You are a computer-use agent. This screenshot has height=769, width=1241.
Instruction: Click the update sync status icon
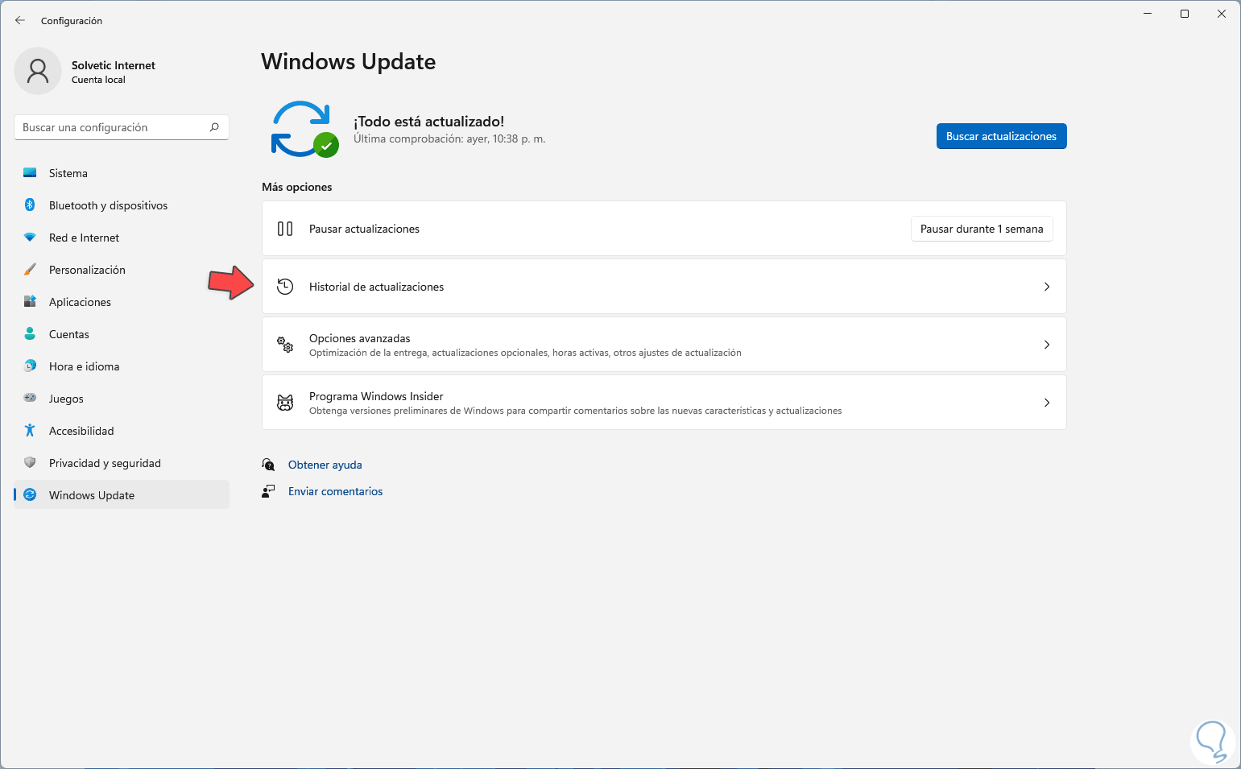coord(304,129)
